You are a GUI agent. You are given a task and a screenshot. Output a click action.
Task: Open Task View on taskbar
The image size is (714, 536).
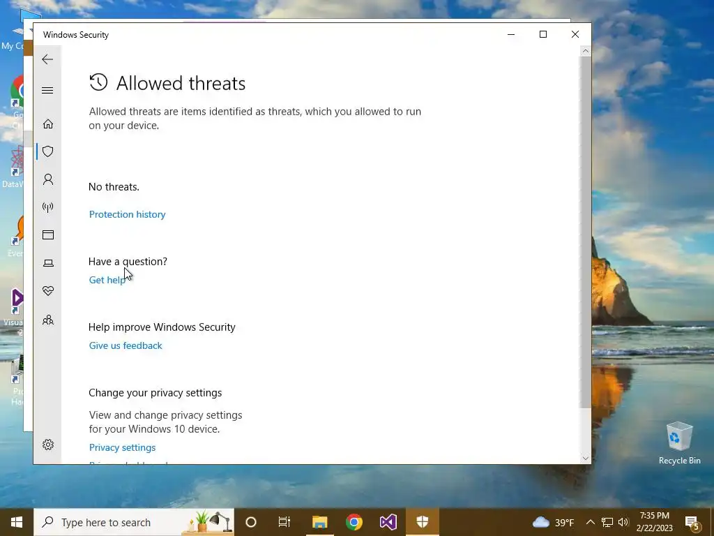(284, 522)
